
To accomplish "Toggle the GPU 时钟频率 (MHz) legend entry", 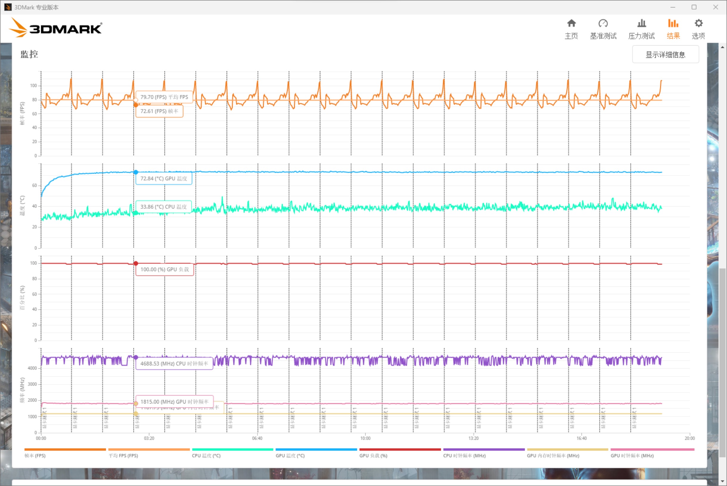I will point(632,456).
